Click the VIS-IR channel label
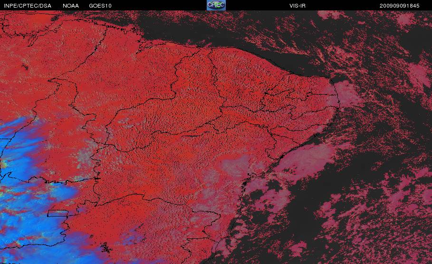 (x=298, y=6)
